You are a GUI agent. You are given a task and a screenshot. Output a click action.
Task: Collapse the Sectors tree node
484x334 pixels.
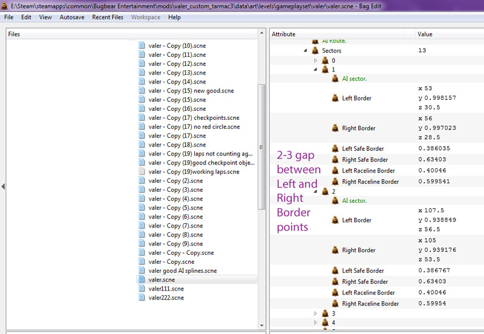306,50
